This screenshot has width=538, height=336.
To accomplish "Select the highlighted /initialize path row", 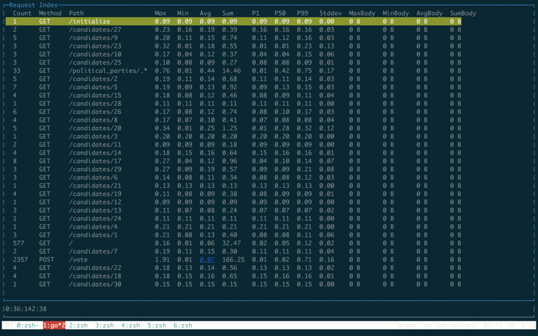I will (x=233, y=21).
